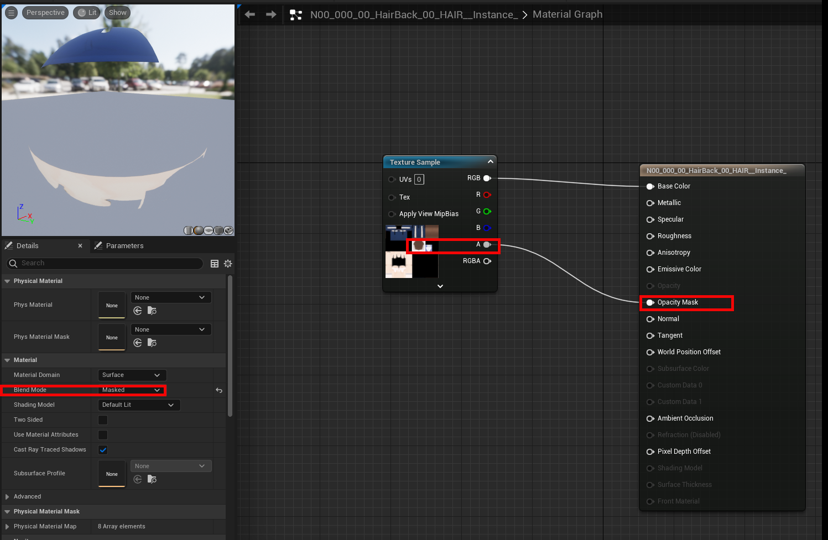Click the Use Selected Asset arrow for Phys Material
The image size is (828, 540).
click(x=137, y=311)
